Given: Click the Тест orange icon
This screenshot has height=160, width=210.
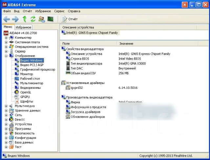Looking at the screenshot, I should (x=11, y=147).
